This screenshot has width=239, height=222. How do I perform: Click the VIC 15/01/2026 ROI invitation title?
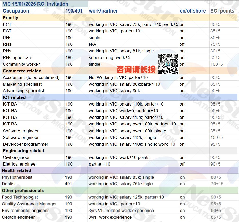[35, 4]
